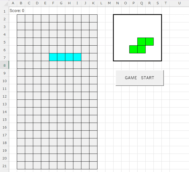Select column header M
Viewport: 189px width, 172px height.
[109, 3]
